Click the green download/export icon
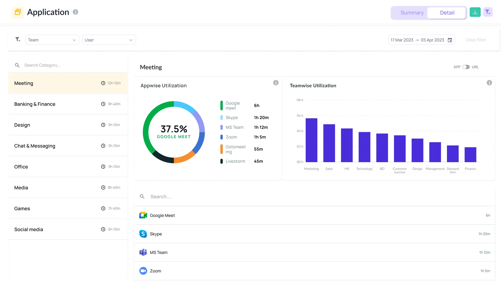The height and width of the screenshot is (282, 501). (x=475, y=12)
